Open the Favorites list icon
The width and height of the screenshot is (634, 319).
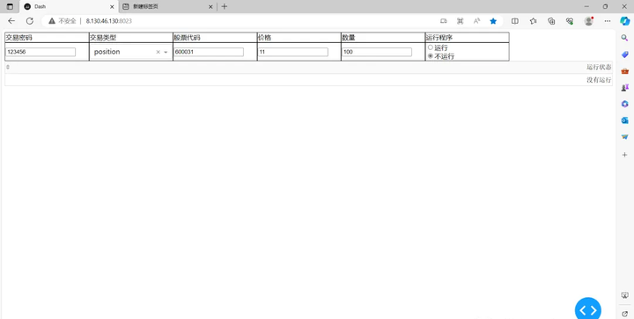[533, 21]
